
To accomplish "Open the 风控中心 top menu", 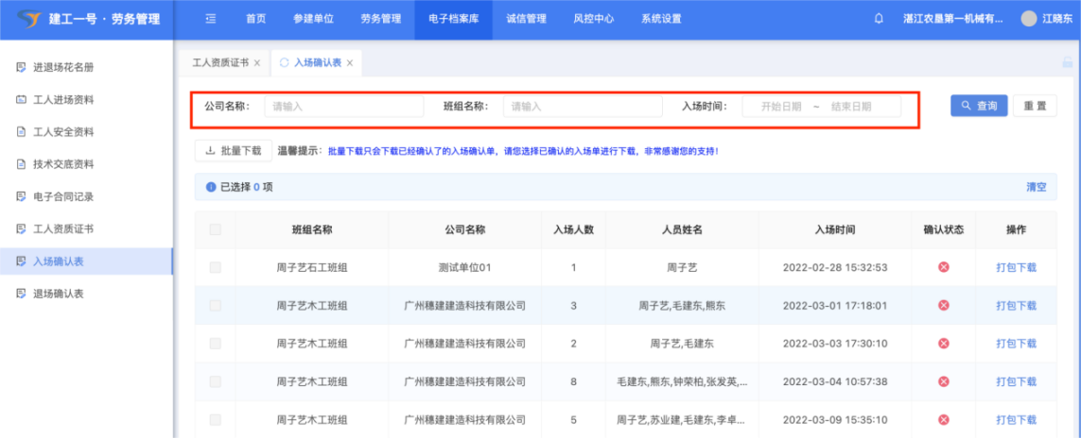I will [x=593, y=19].
